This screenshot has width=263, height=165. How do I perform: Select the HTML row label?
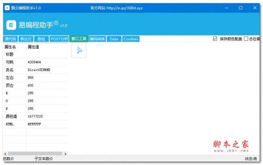coord(10,124)
